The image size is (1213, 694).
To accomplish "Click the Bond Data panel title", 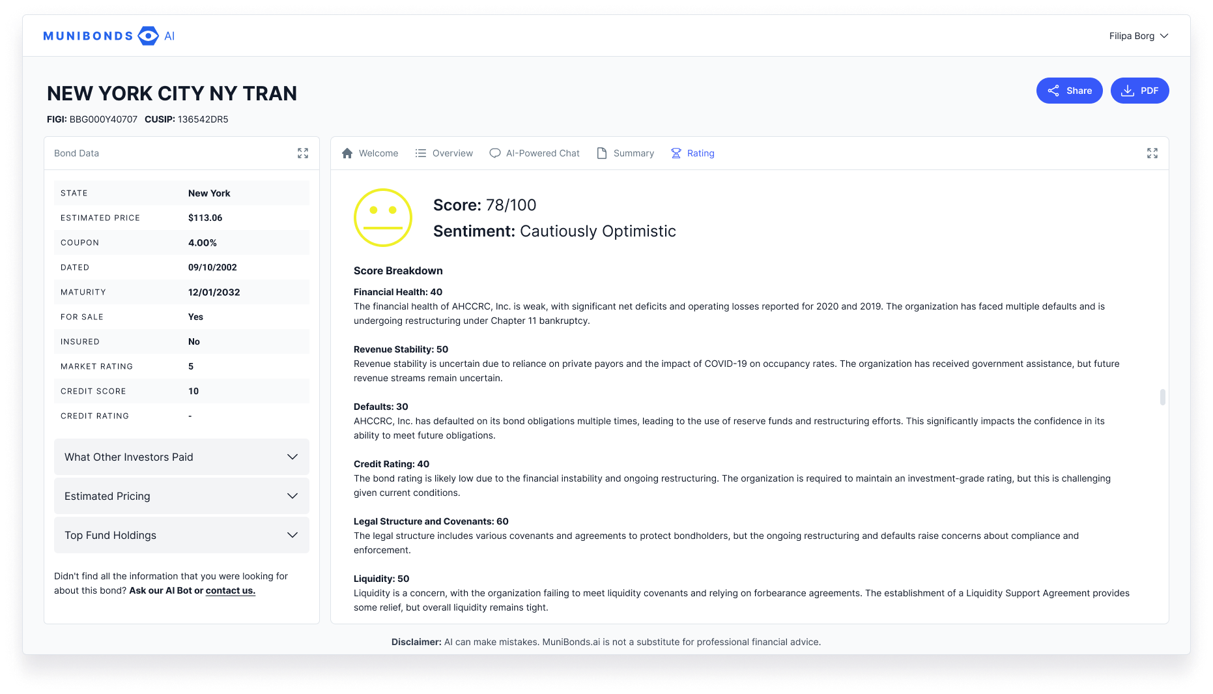I will pyautogui.click(x=77, y=153).
